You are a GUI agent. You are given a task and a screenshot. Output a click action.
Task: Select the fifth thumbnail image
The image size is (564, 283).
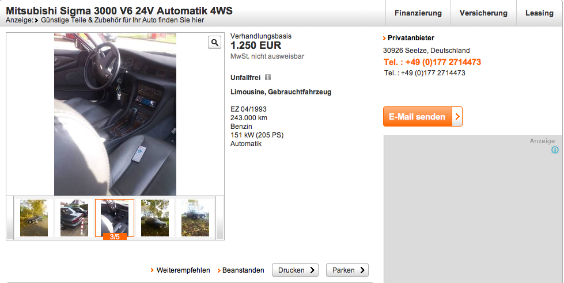pyautogui.click(x=195, y=218)
